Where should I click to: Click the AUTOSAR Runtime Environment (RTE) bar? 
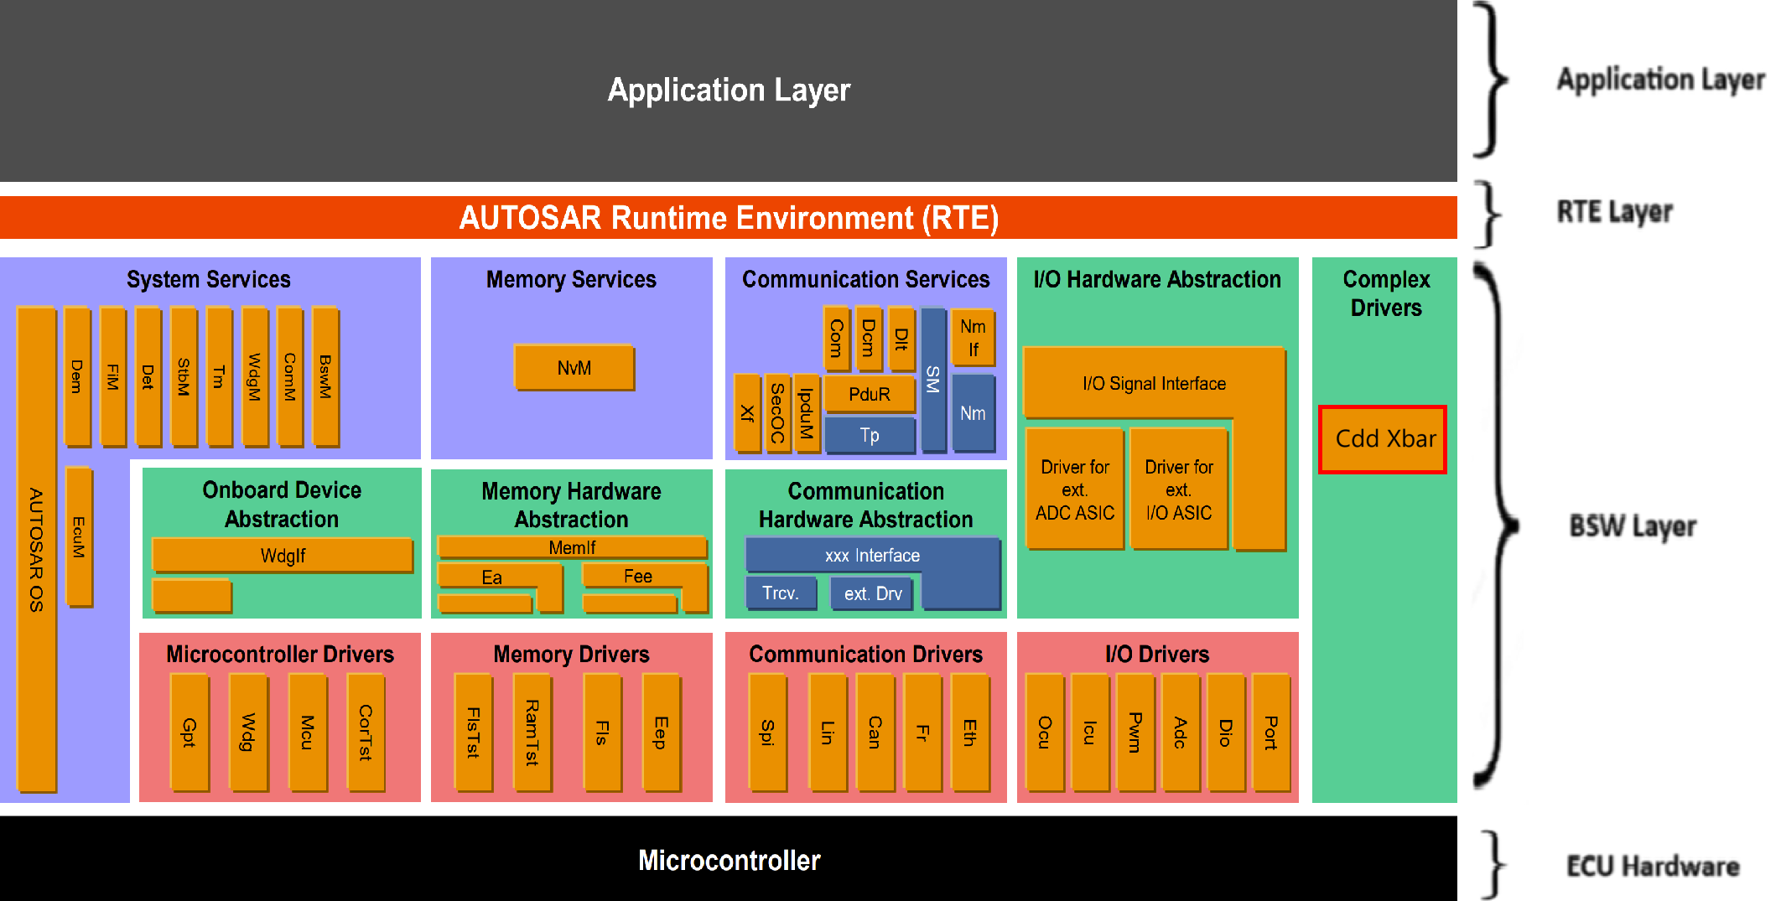click(x=728, y=218)
